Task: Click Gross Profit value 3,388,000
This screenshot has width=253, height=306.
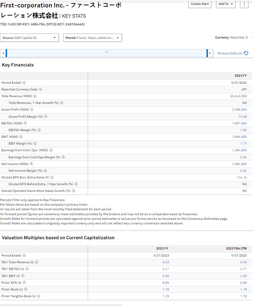Action: pos(239,110)
